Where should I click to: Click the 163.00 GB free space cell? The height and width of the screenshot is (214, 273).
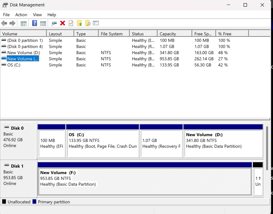(204, 53)
